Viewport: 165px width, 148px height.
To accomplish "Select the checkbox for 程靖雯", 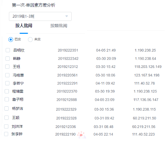I will pyautogui.click(x=7, y=91).
